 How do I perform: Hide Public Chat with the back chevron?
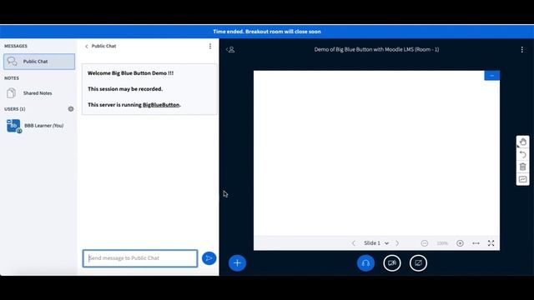[x=87, y=47]
